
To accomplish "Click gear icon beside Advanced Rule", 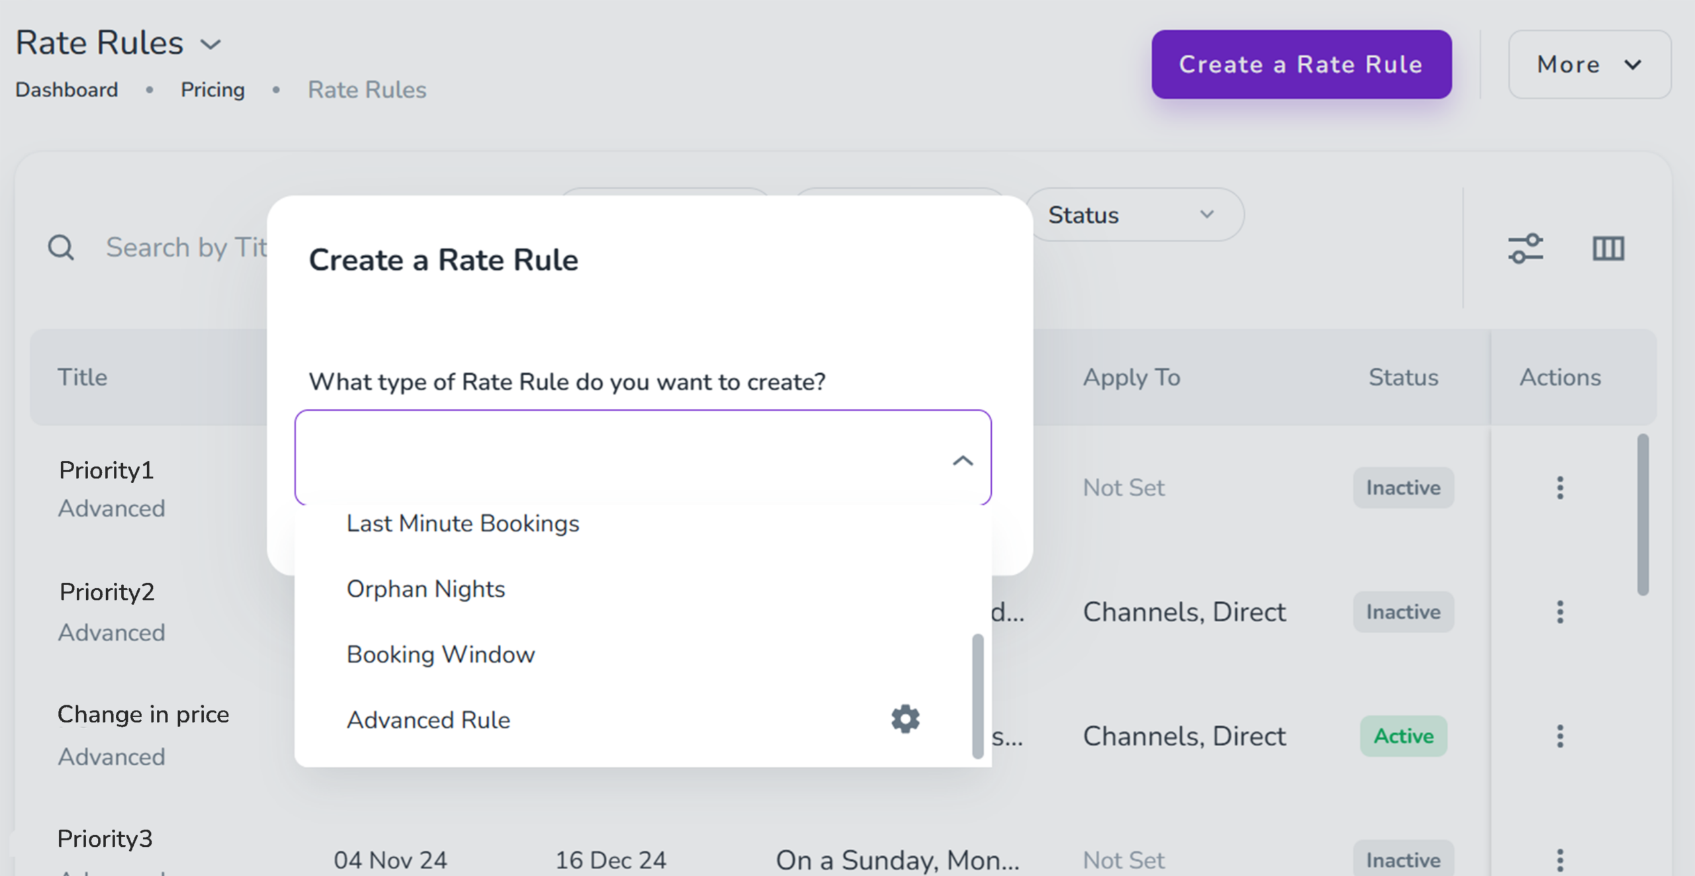I will click(905, 719).
